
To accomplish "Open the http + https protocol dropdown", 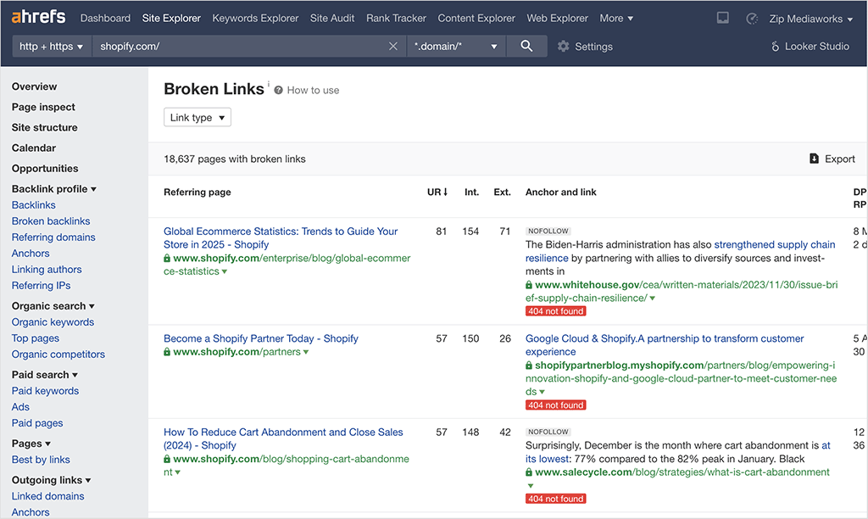I will tap(51, 47).
